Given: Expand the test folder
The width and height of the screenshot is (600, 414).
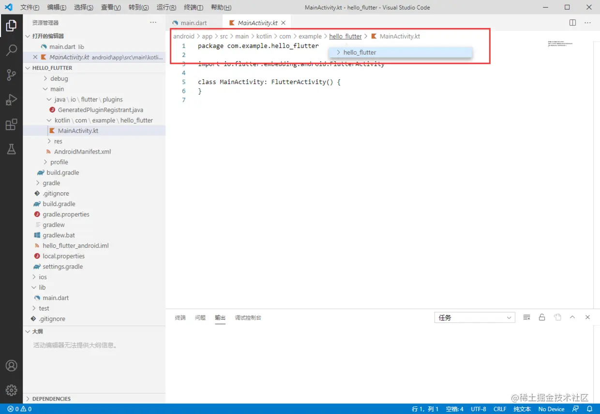Looking at the screenshot, I should coord(44,308).
